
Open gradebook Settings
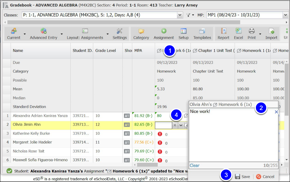[120, 34]
